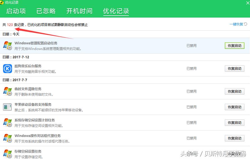Click the refresh arrow icon beside 一键恢复
The height and width of the screenshot is (159, 250).
tap(246, 24)
